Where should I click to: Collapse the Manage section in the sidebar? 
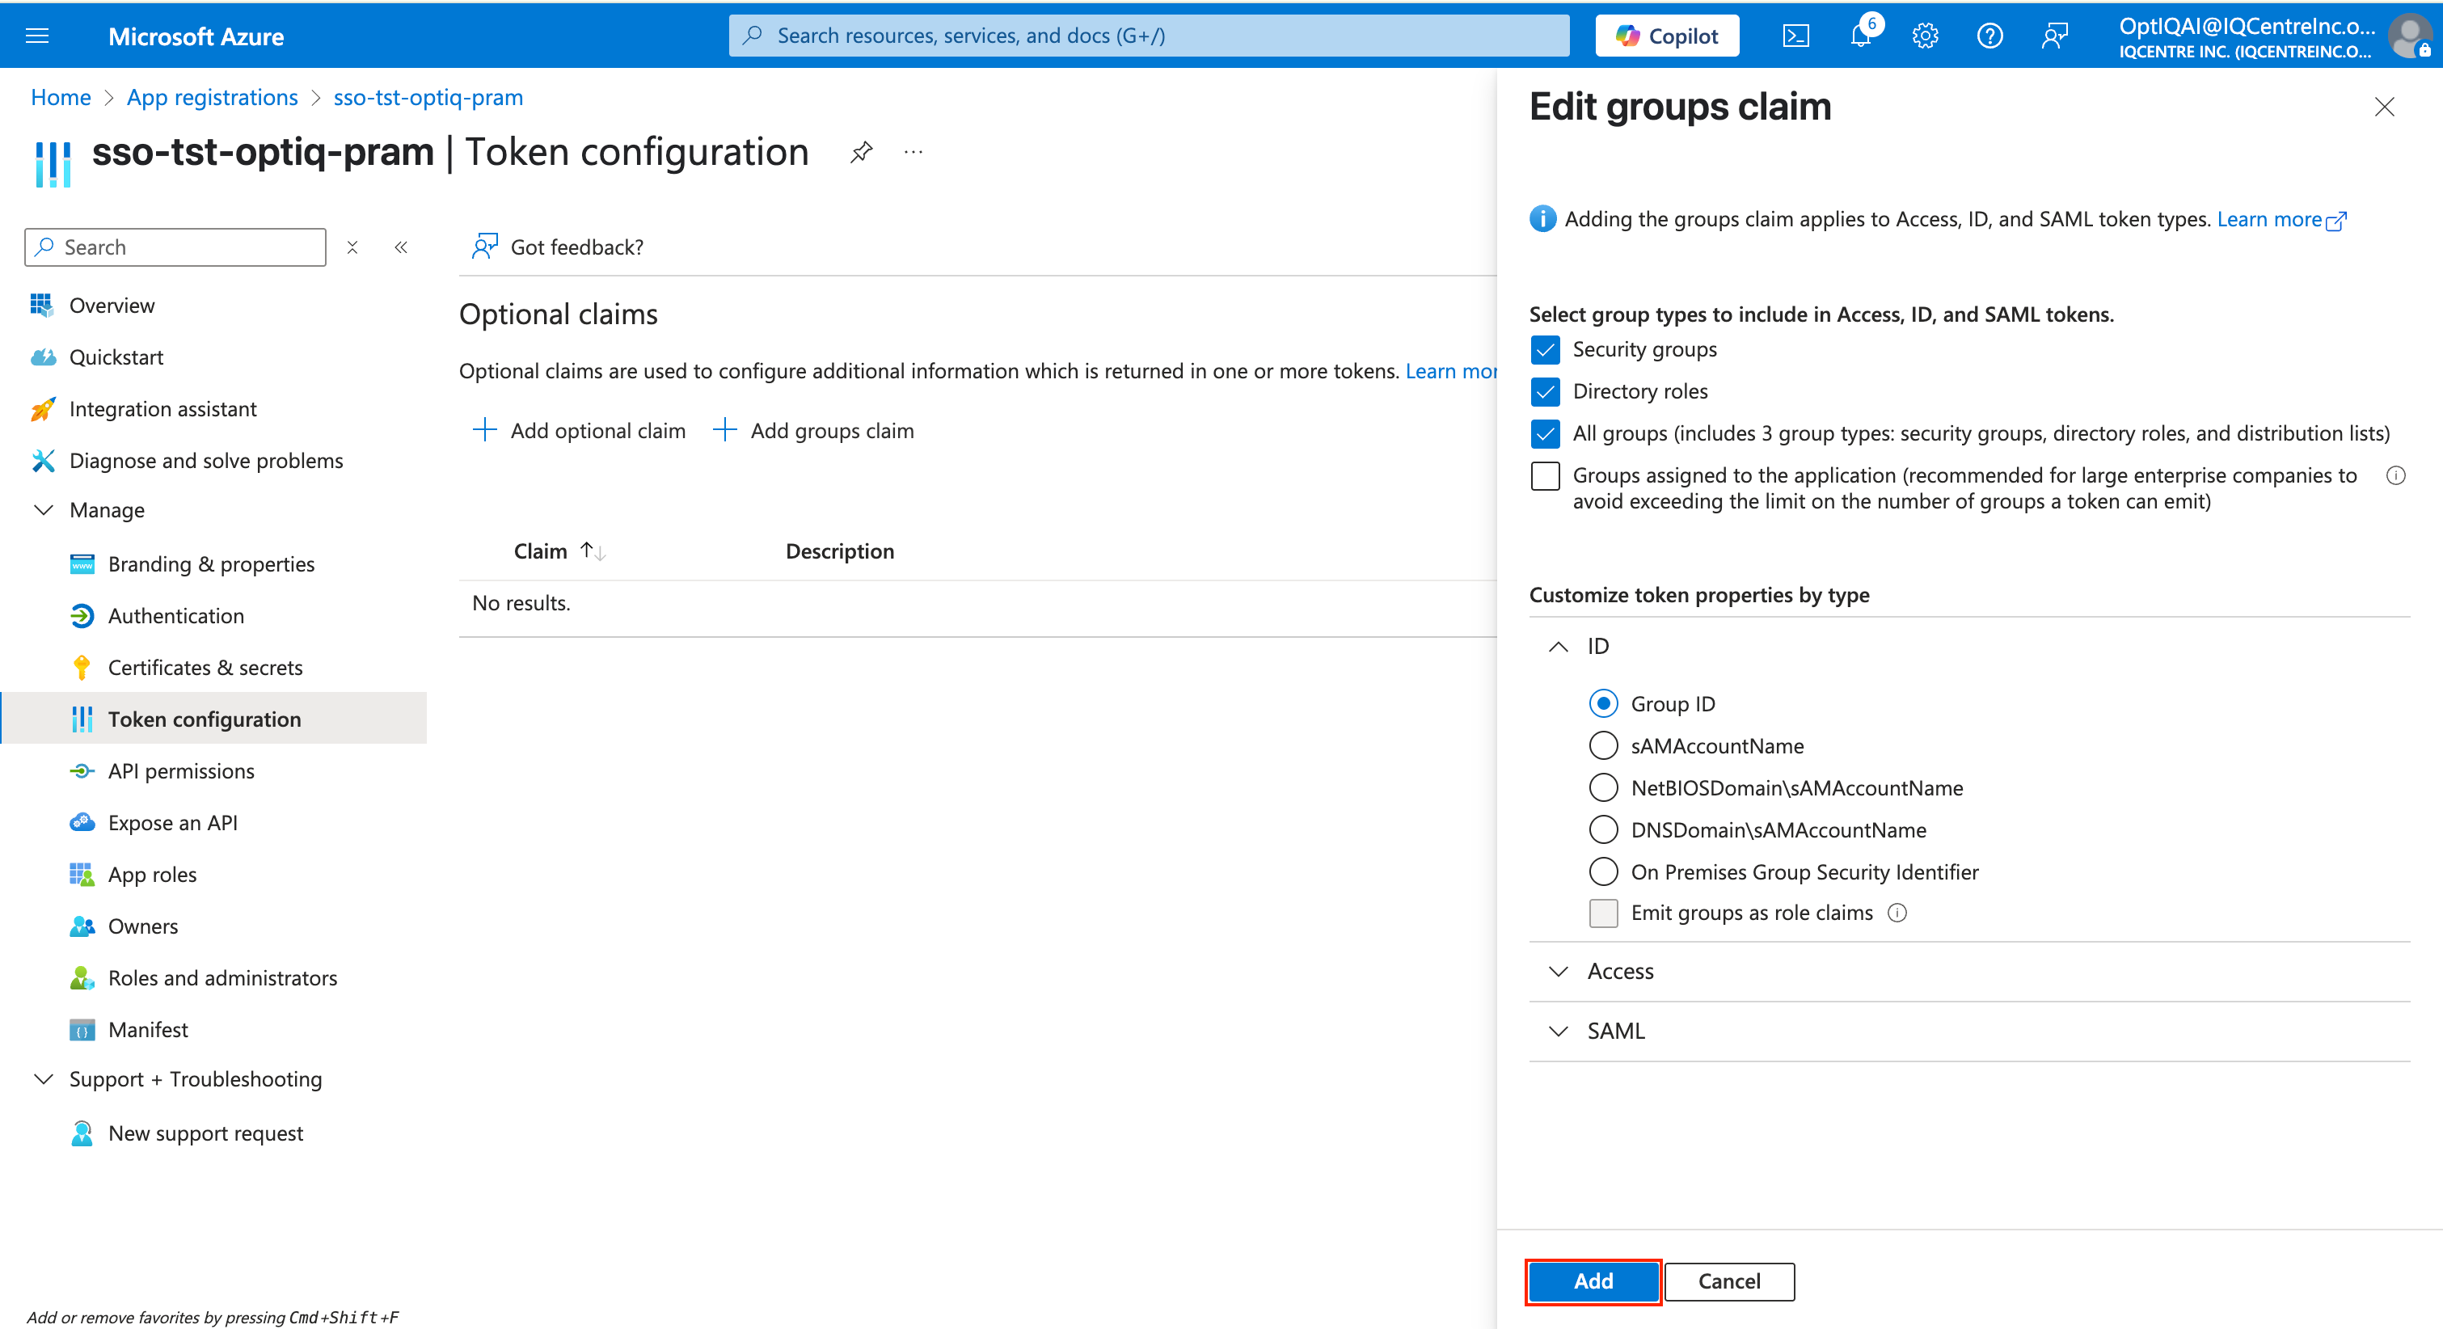44,510
